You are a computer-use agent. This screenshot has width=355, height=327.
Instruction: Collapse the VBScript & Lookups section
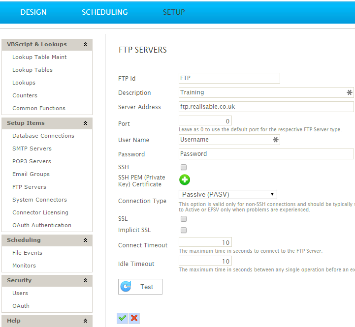click(x=86, y=45)
